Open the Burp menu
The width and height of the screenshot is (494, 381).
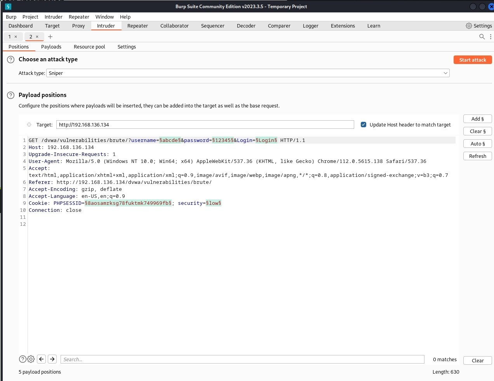click(11, 17)
